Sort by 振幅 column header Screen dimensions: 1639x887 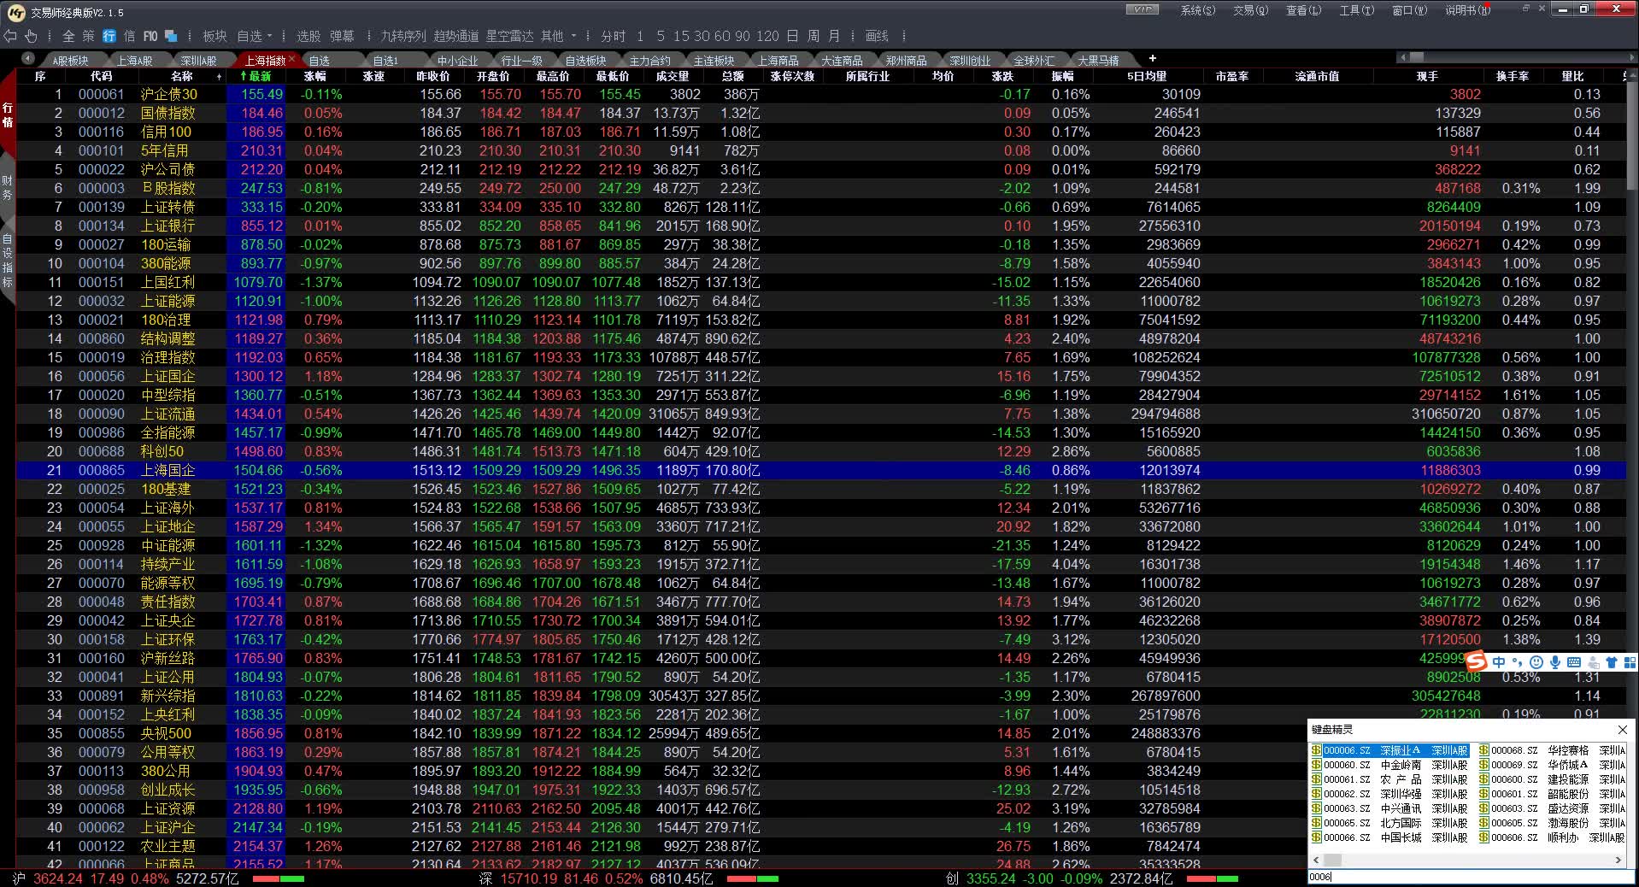[1062, 76]
